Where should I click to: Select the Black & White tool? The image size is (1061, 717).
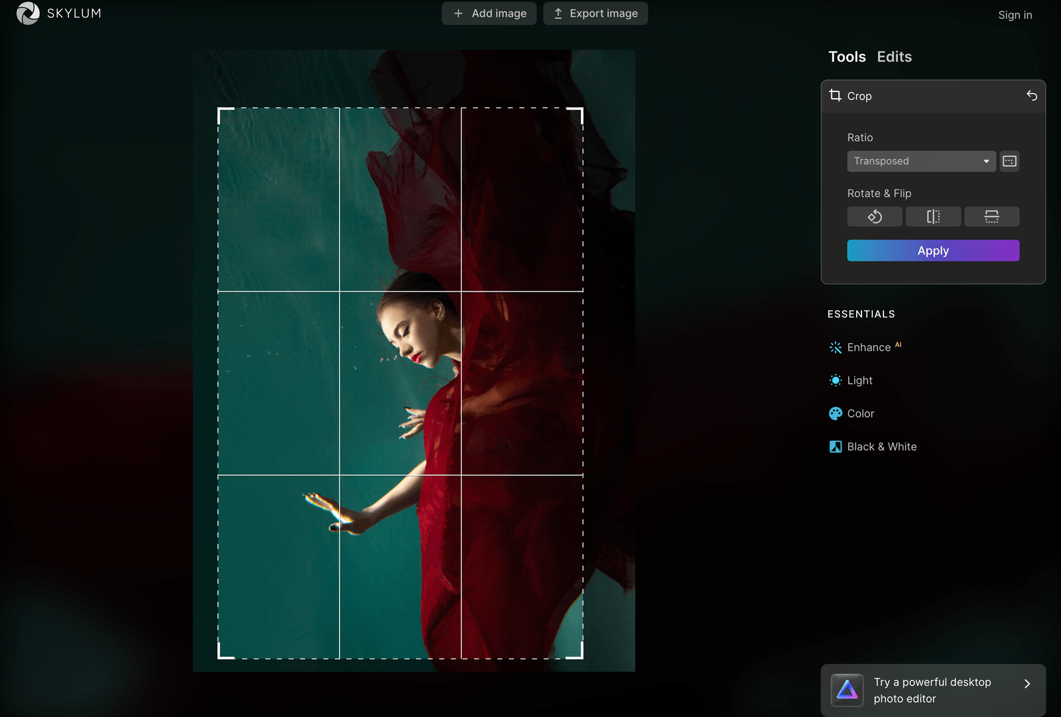881,446
